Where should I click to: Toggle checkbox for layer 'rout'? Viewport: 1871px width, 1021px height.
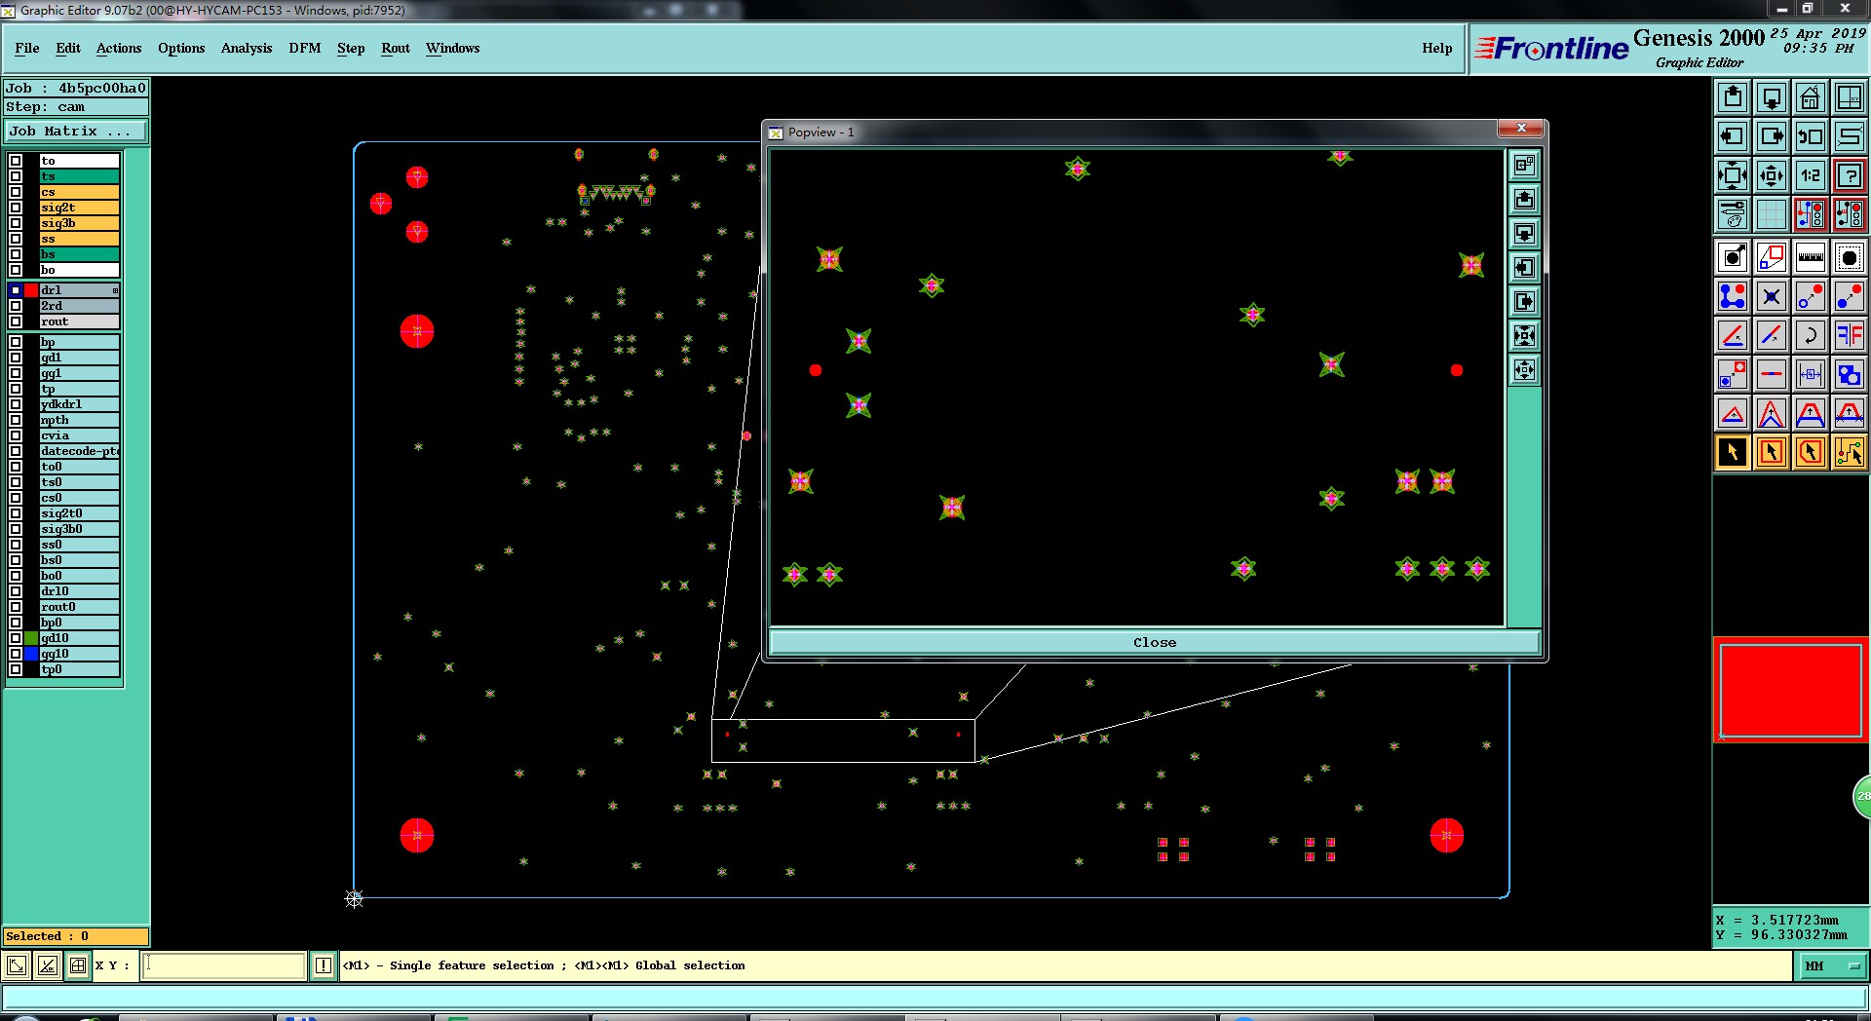[x=16, y=321]
